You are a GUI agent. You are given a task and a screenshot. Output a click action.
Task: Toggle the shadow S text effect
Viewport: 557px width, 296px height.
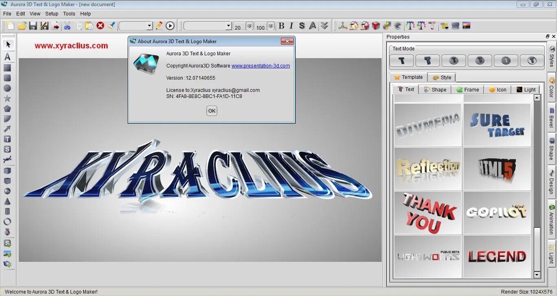(x=302, y=26)
